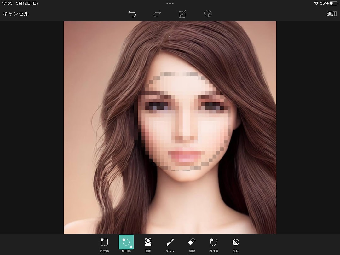This screenshot has height=255, width=340.
Task: Open the three-dot multitasking menu
Action: click(x=170, y=3)
